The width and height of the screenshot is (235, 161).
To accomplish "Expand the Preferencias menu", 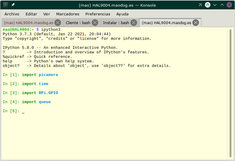I will pyautogui.click(x=98, y=14).
